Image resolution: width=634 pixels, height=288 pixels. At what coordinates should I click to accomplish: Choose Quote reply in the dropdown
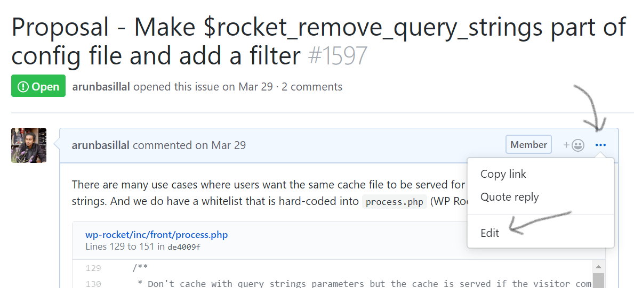[509, 197]
